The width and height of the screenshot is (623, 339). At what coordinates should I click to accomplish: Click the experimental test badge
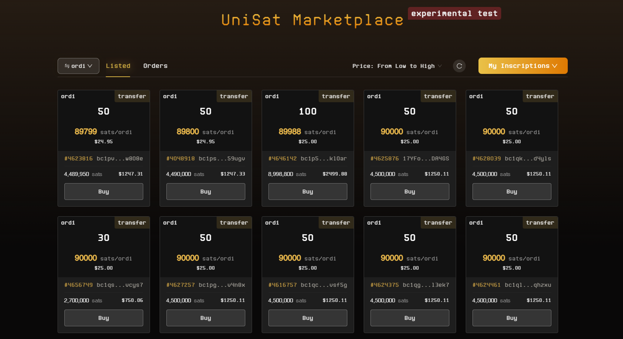tap(454, 13)
